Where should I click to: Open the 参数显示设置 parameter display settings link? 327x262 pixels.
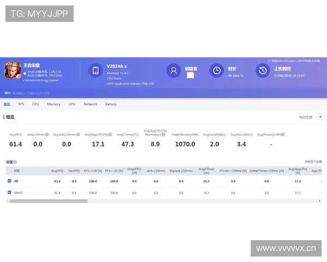[x=313, y=162]
